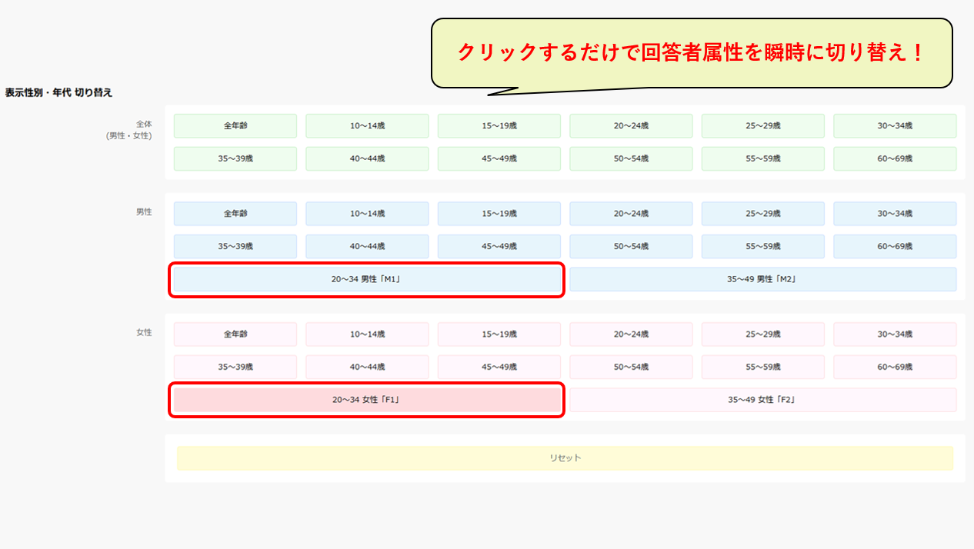This screenshot has height=549, width=974.
Task: Choose 20〜24歳 in the 女性 group
Action: click(631, 334)
